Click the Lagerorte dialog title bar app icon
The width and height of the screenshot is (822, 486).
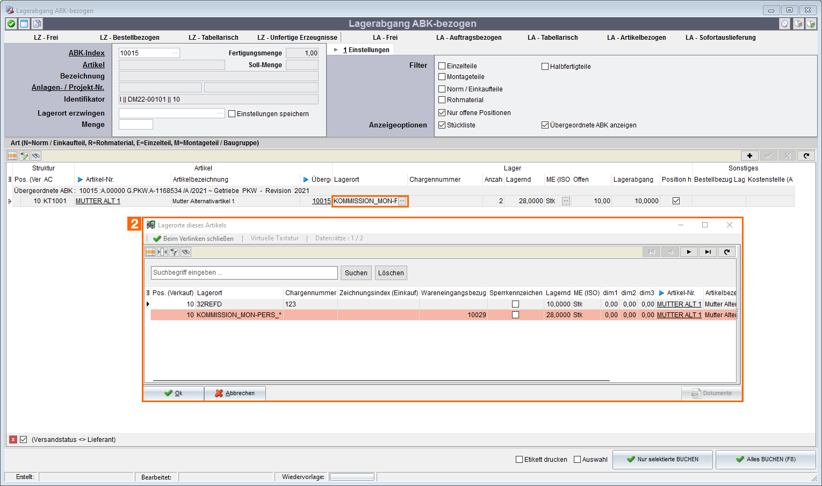coord(151,225)
